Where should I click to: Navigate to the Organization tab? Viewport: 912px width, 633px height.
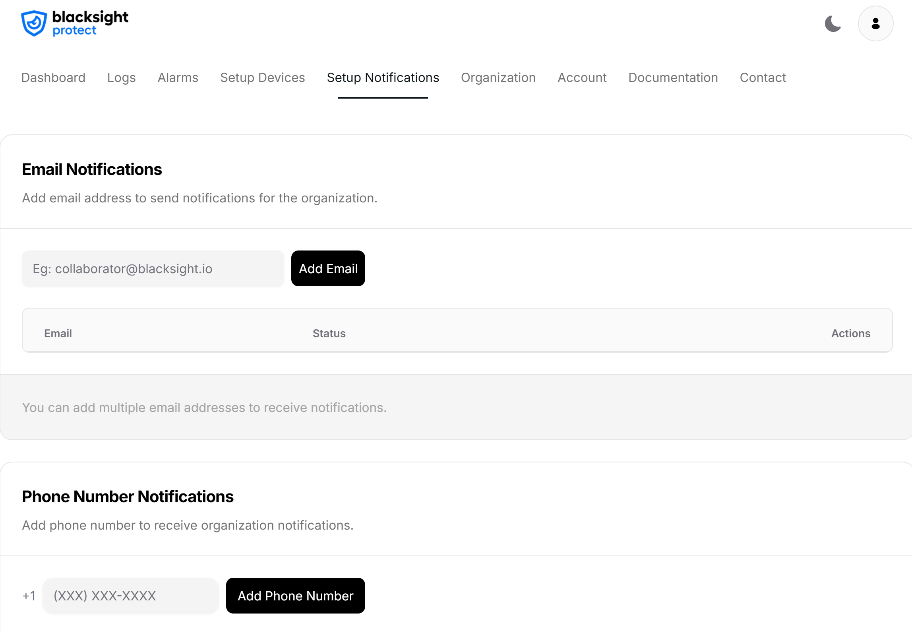[498, 78]
